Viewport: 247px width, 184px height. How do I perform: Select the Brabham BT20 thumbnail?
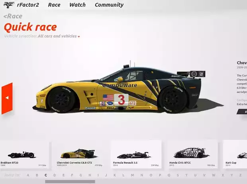click(24, 155)
